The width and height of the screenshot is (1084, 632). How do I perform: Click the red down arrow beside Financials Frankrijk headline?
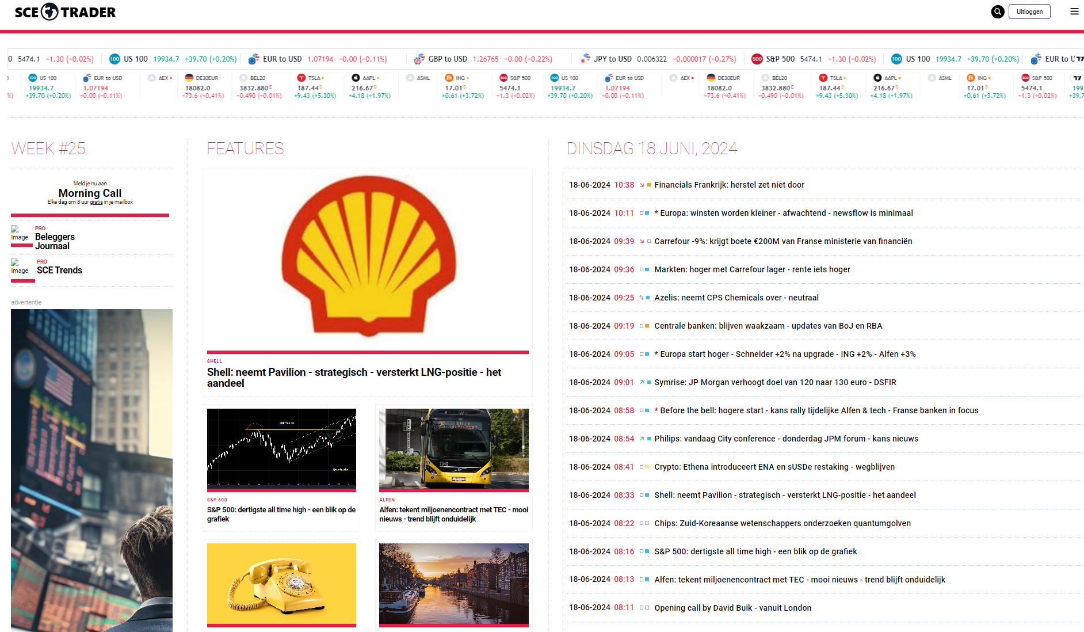tap(642, 185)
